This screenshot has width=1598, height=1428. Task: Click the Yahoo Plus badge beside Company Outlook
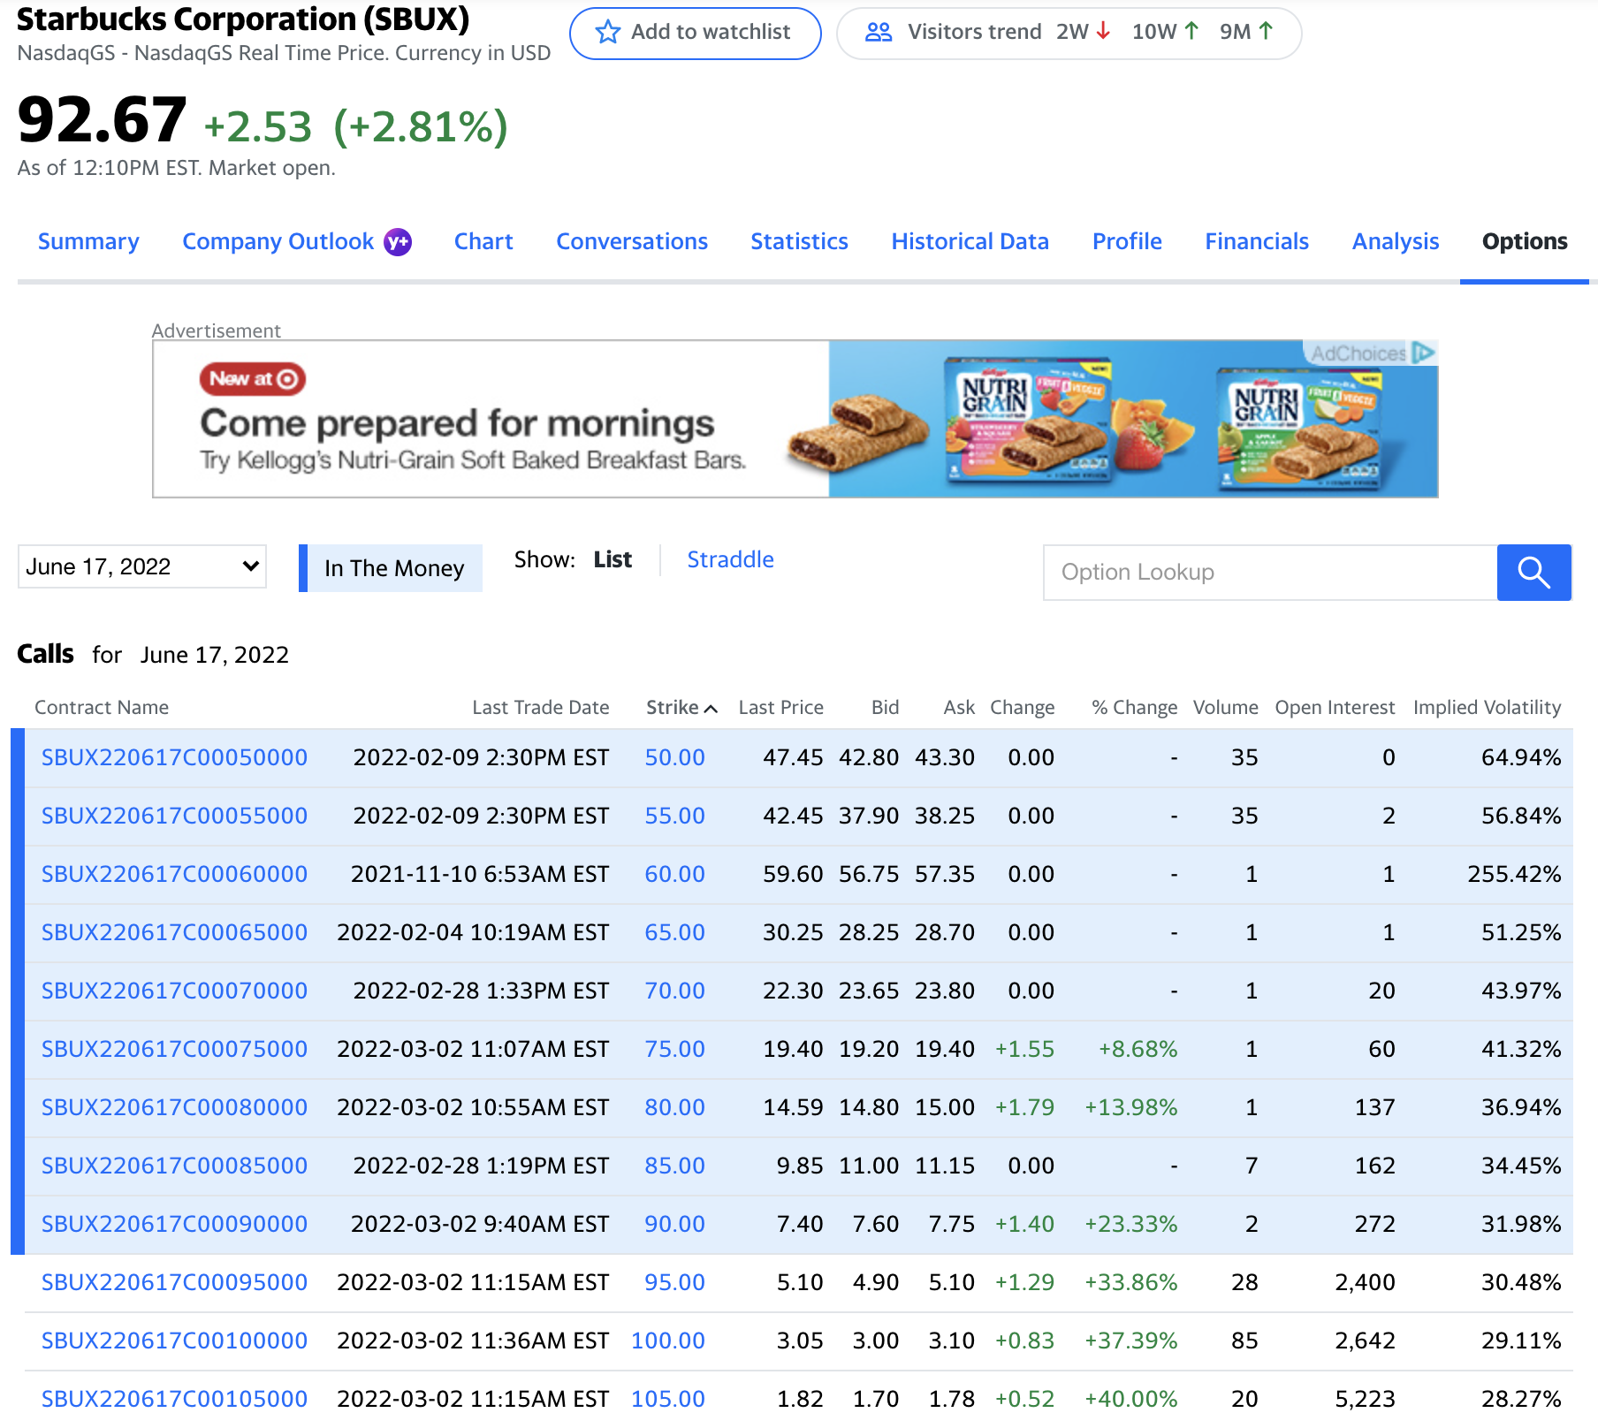pos(398,242)
